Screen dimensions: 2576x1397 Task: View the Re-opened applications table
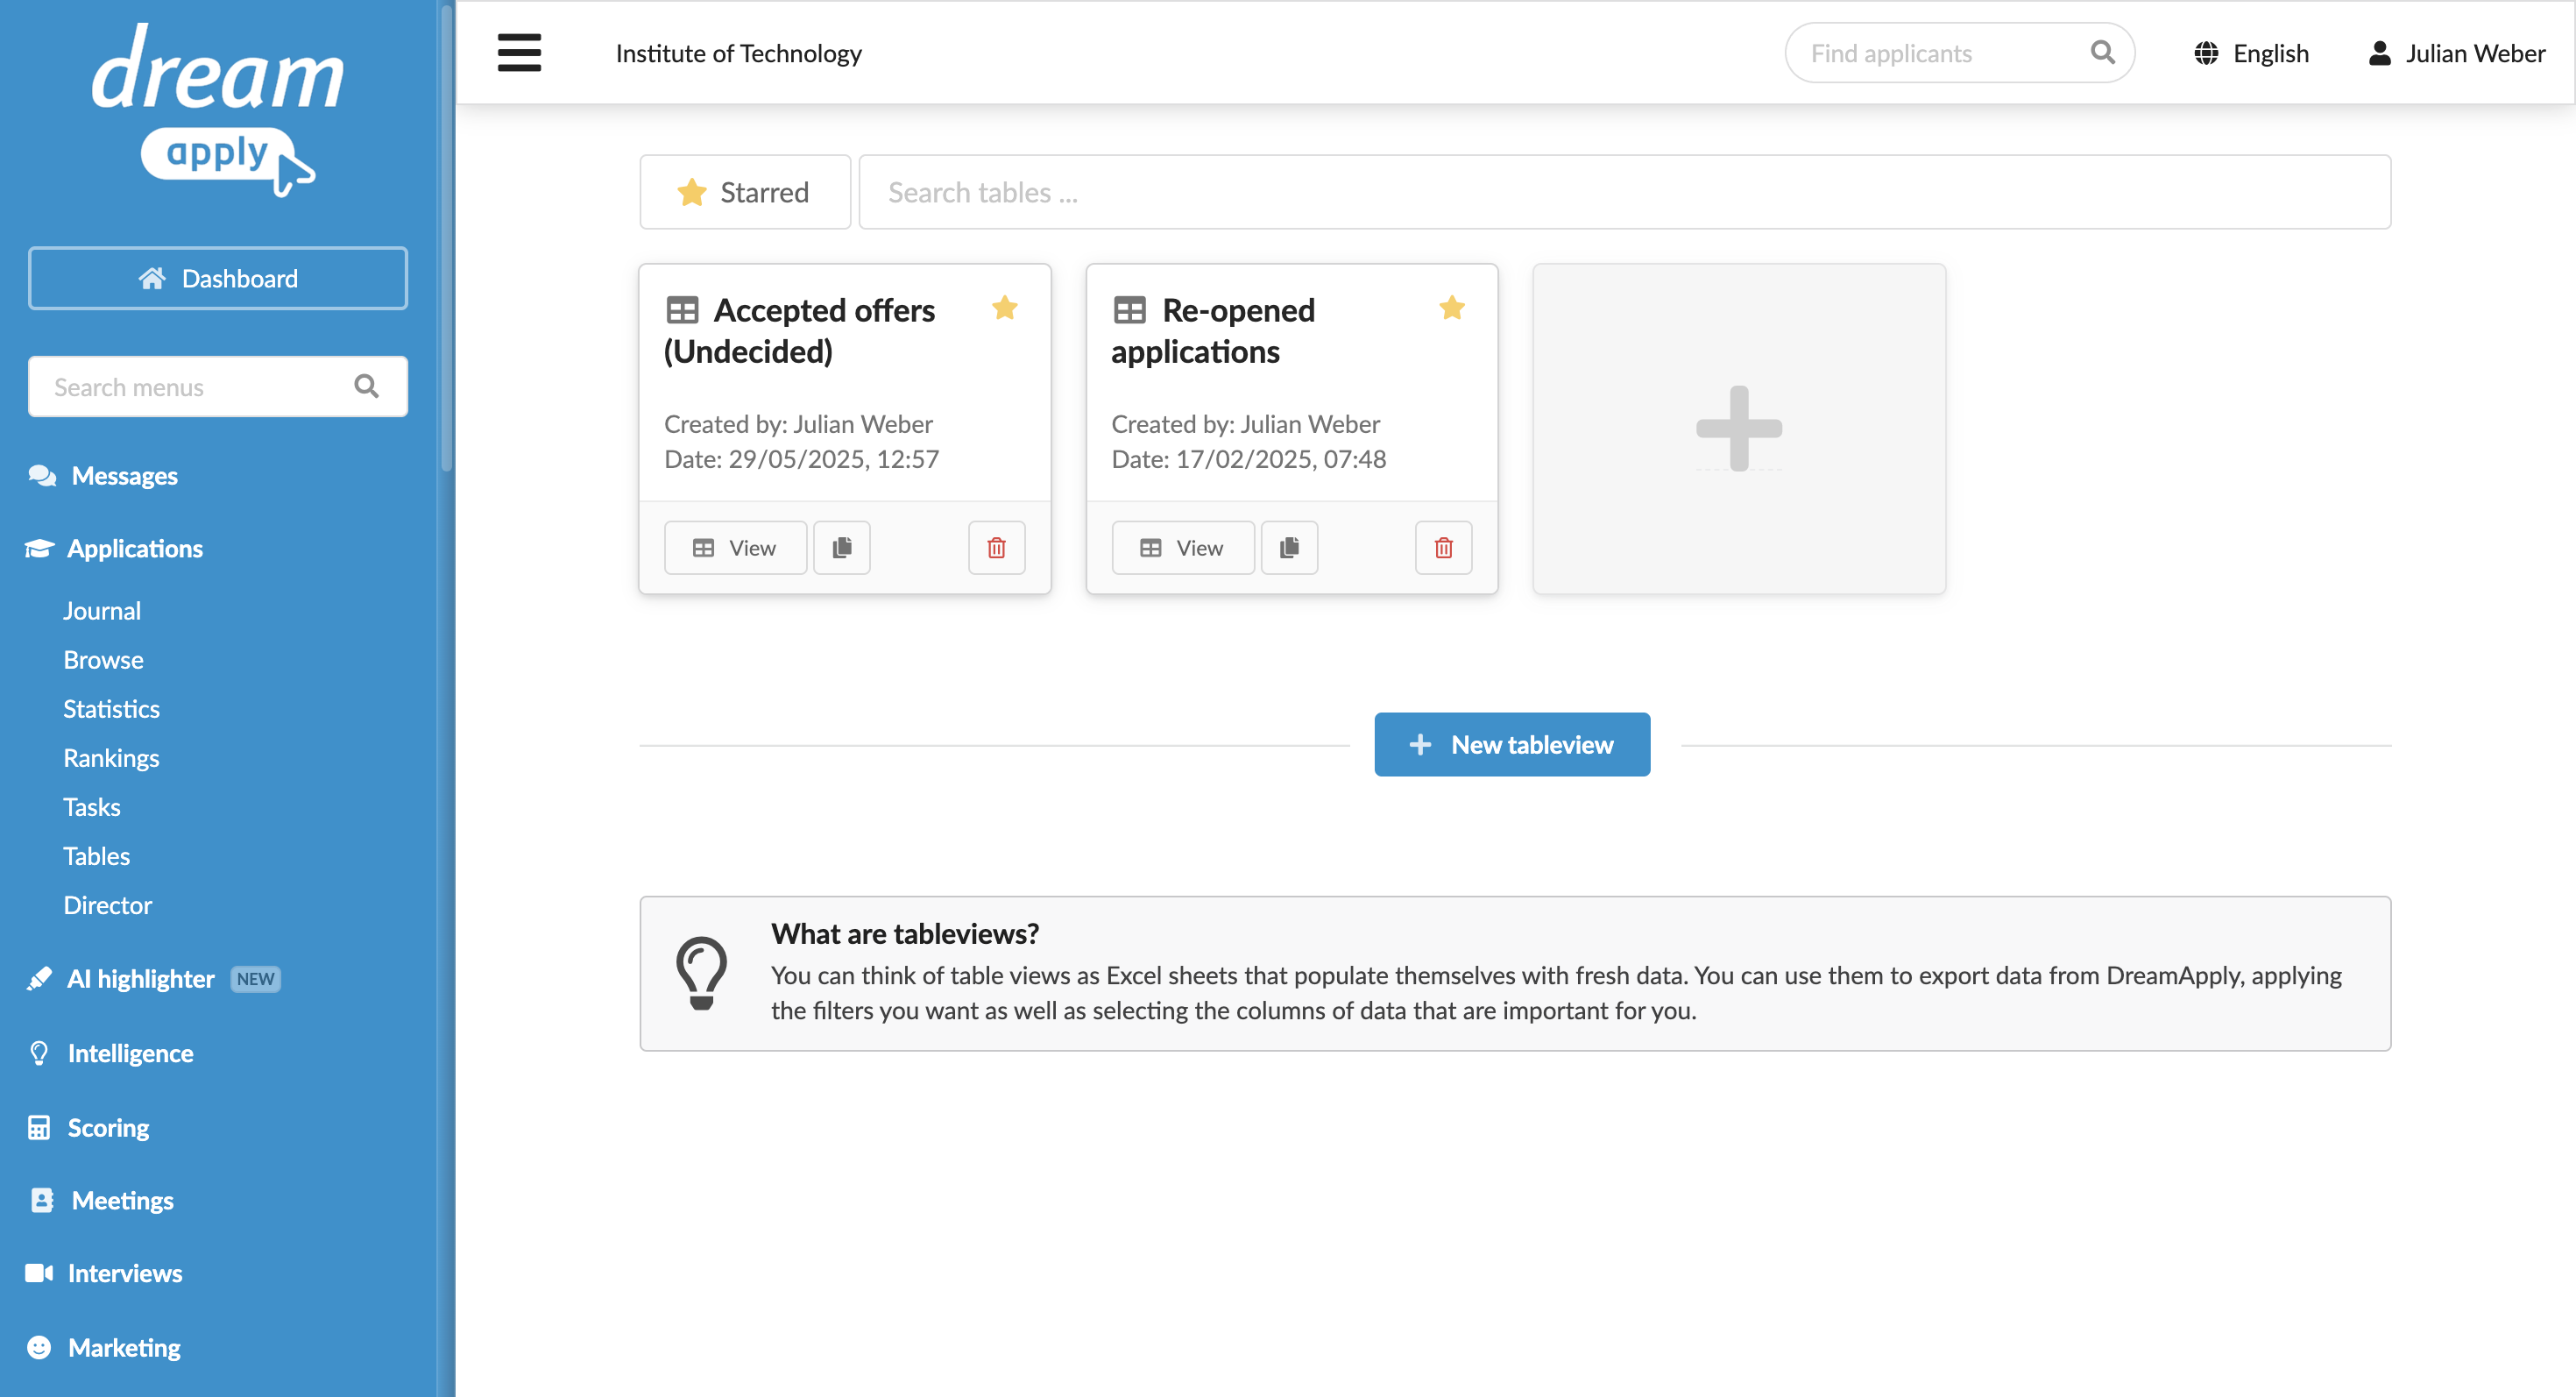point(1182,547)
